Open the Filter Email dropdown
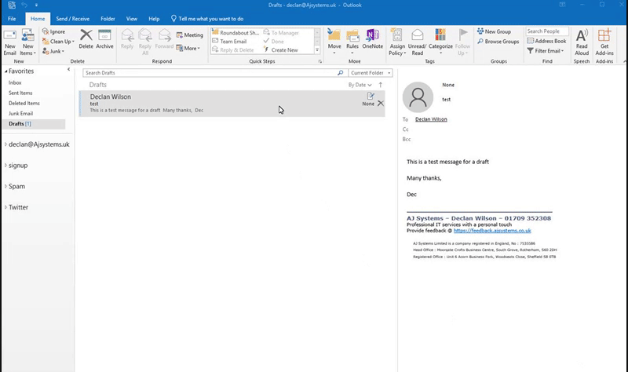Image resolution: width=628 pixels, height=372 pixels. tap(546, 51)
